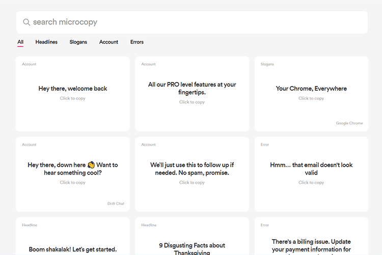Copy the "There's a billing issue" error card
This screenshot has width=382, height=255.
(x=311, y=245)
